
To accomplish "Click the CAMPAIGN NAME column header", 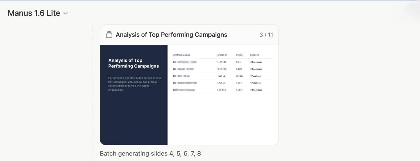I will pyautogui.click(x=182, y=55).
